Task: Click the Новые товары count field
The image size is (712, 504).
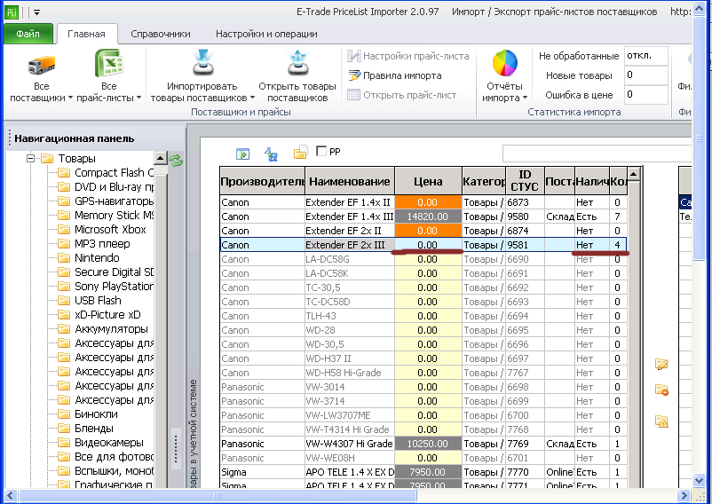Action: (x=645, y=75)
